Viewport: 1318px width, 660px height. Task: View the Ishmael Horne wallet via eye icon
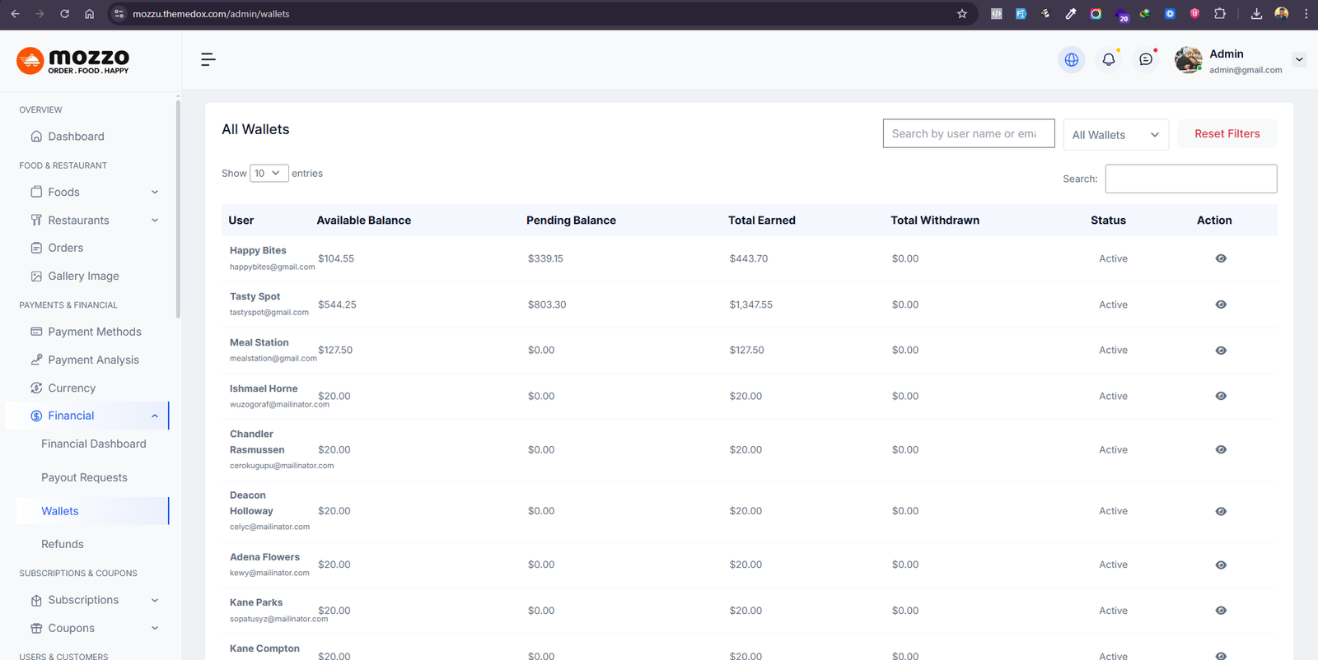point(1221,396)
